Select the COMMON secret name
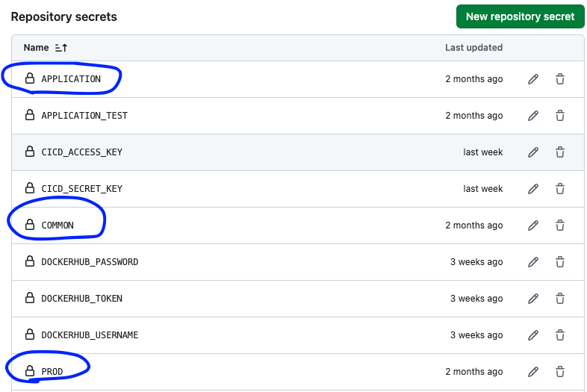Screen dimensions: 587x392 tap(58, 225)
